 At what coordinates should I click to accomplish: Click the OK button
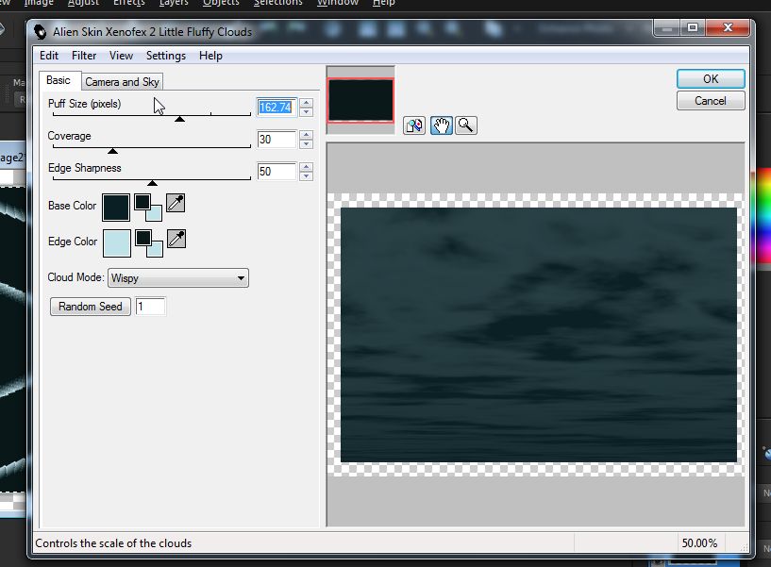point(711,78)
